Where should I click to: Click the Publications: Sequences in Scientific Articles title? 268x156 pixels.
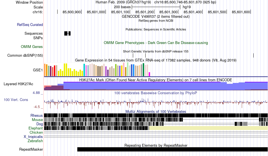(156, 29)
